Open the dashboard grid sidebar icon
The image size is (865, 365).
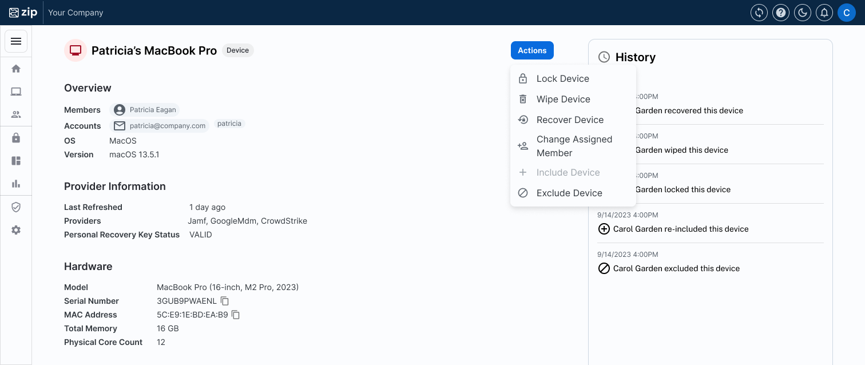16,161
